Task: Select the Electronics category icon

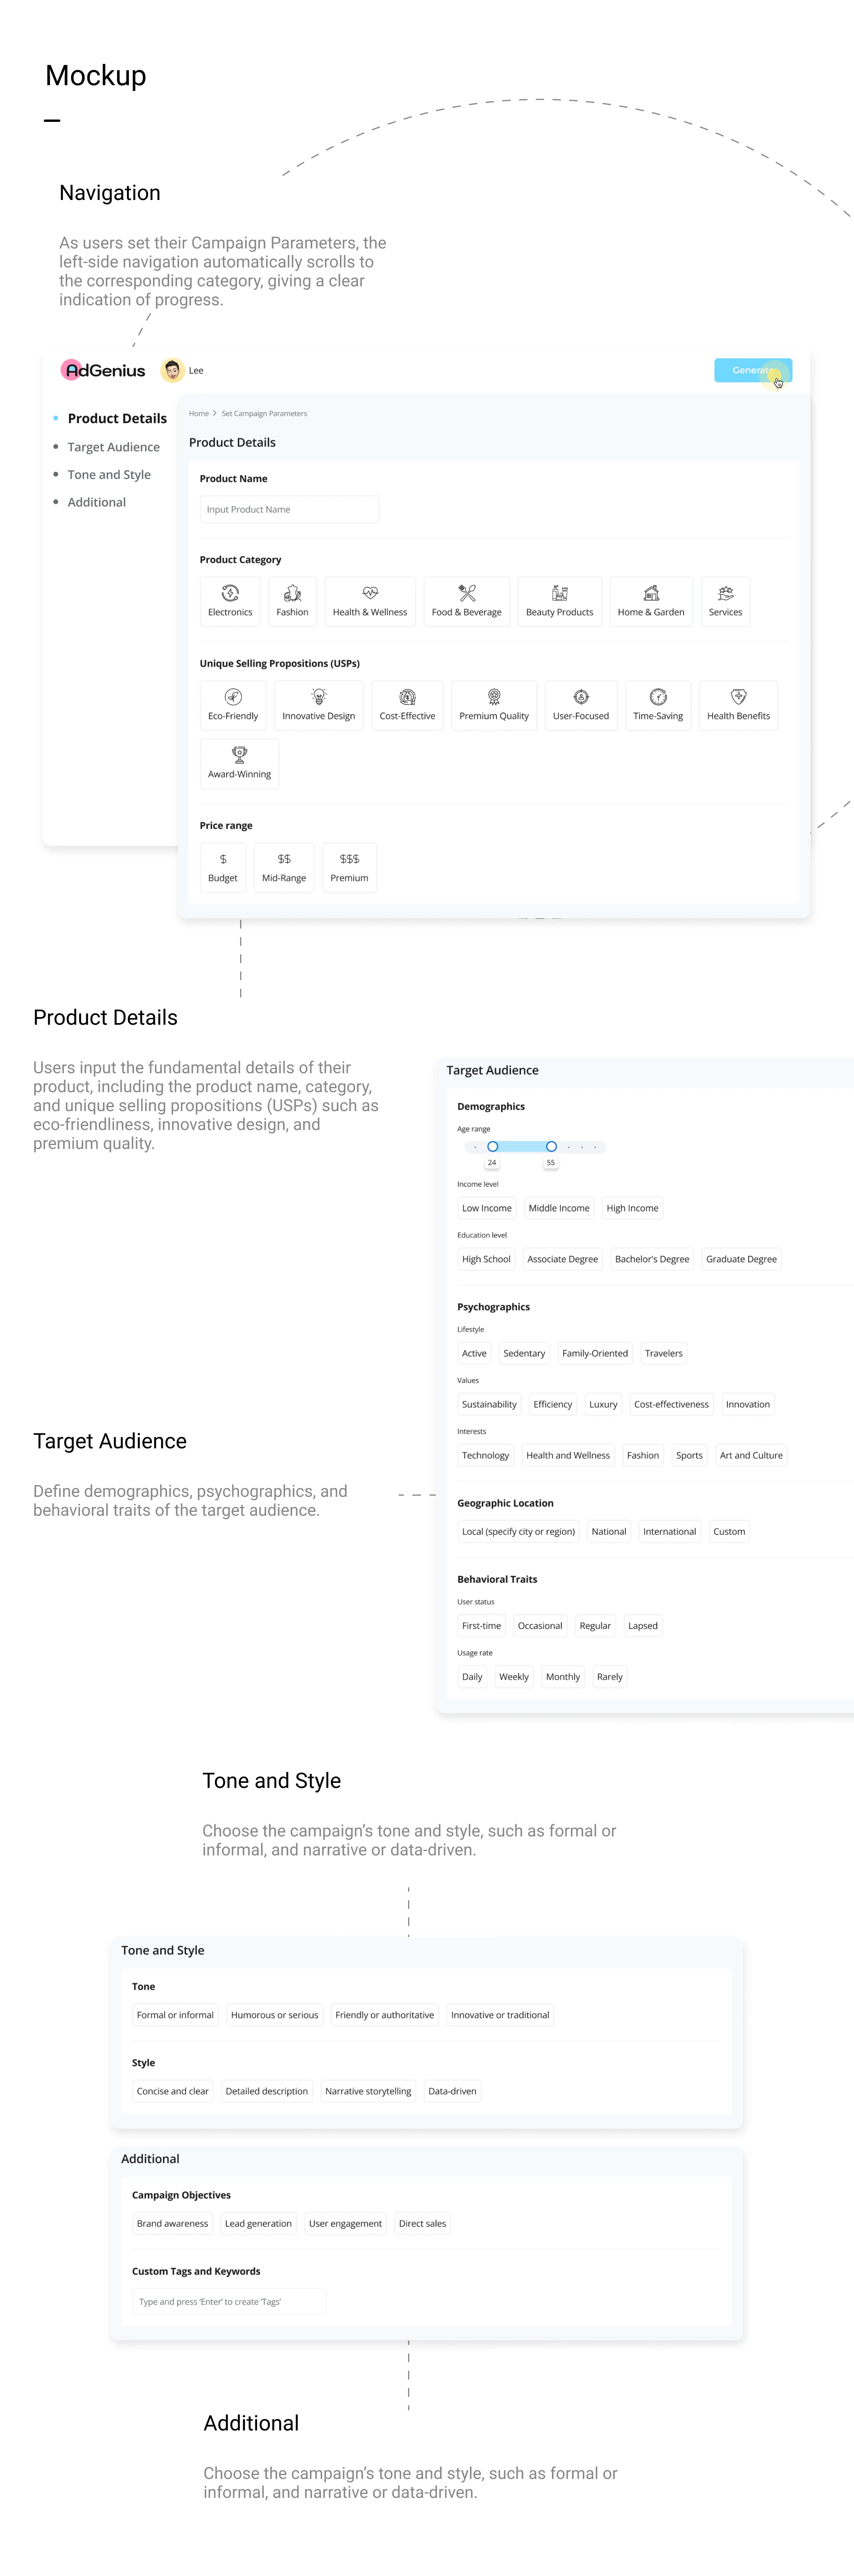Action: pyautogui.click(x=230, y=593)
